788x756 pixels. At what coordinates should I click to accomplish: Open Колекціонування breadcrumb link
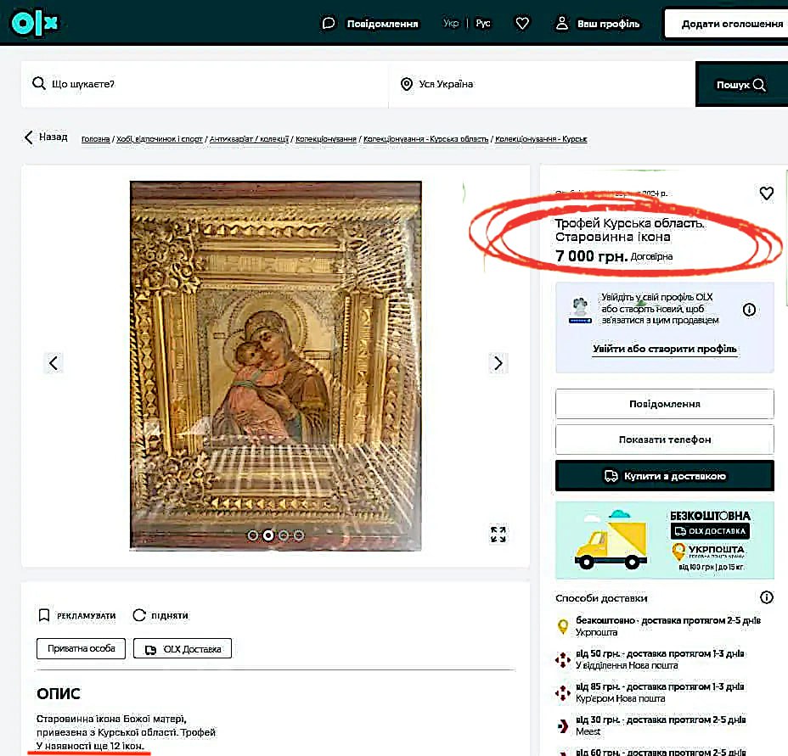pos(326,139)
